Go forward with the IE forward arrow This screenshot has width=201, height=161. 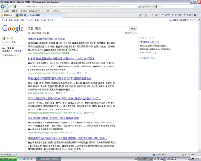[7, 7]
